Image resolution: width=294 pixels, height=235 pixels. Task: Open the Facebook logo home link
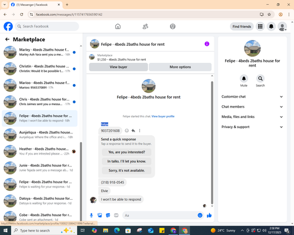click(x=8, y=26)
